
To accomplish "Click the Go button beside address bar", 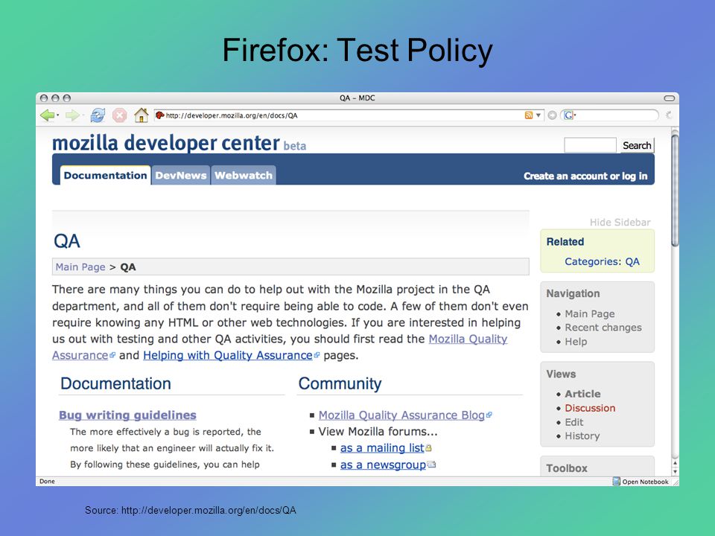I will (x=552, y=115).
